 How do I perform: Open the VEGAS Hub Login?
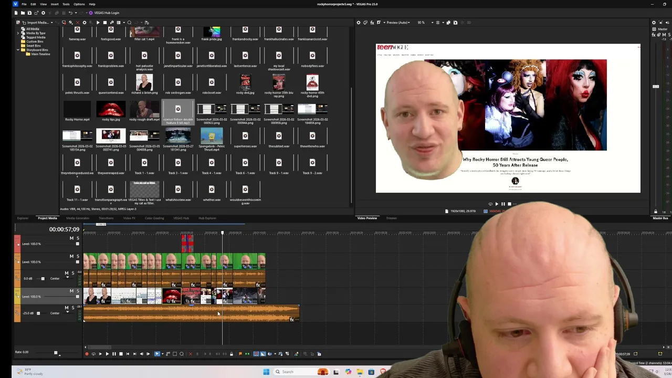[x=104, y=13]
